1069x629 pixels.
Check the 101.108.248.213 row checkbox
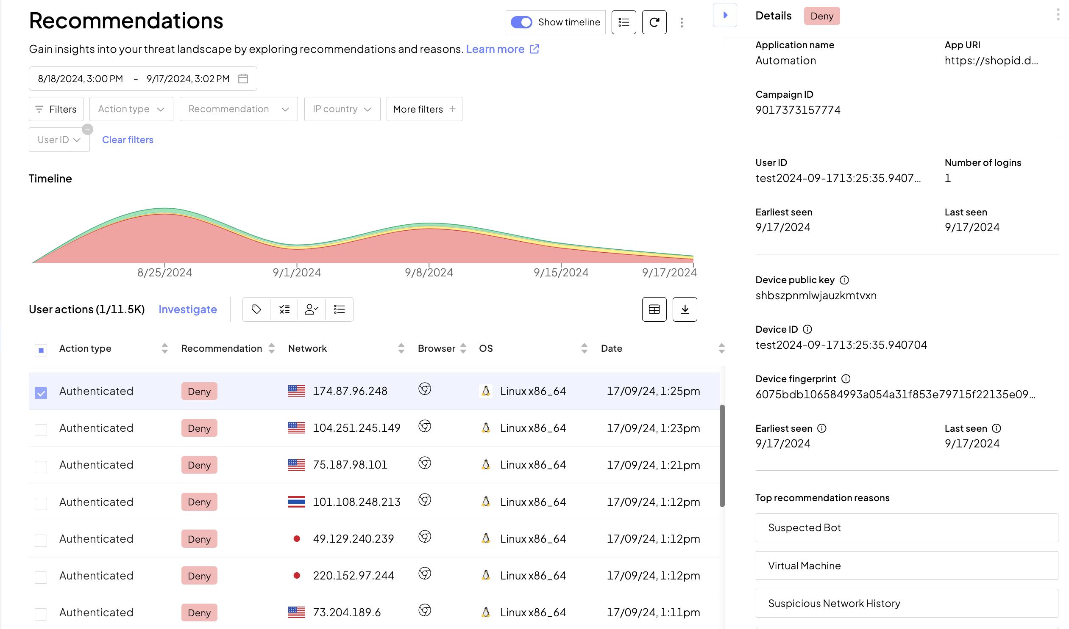pos(41,504)
